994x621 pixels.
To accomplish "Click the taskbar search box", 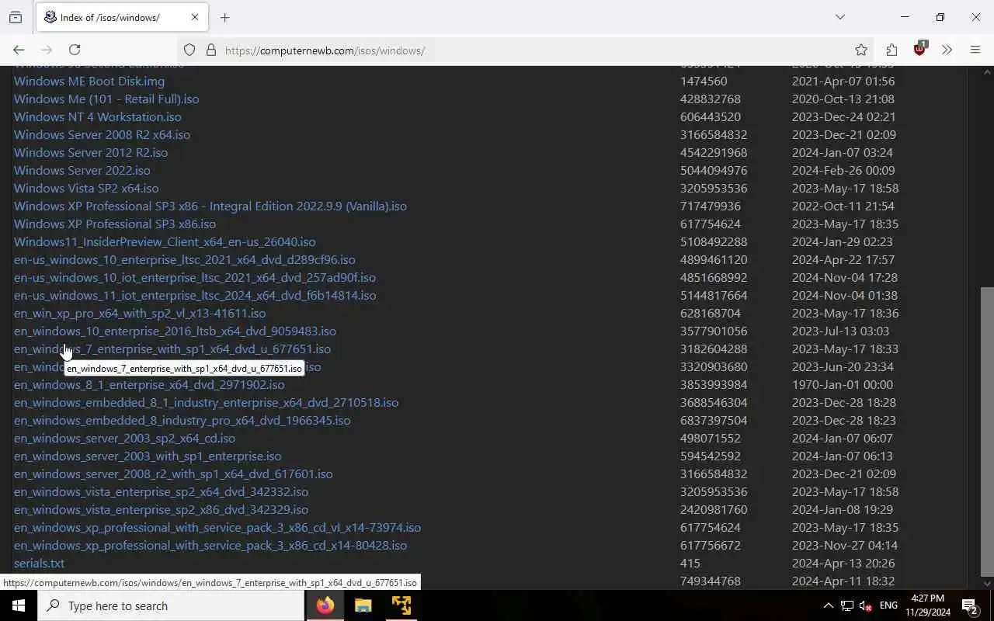I will point(171,605).
